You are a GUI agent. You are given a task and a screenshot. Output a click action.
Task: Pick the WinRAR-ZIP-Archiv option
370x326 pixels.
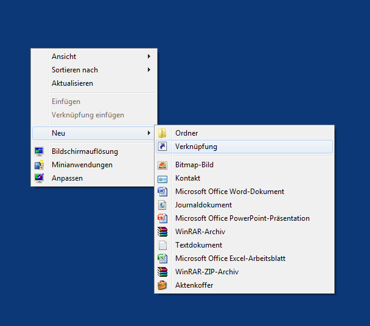pyautogui.click(x=206, y=272)
